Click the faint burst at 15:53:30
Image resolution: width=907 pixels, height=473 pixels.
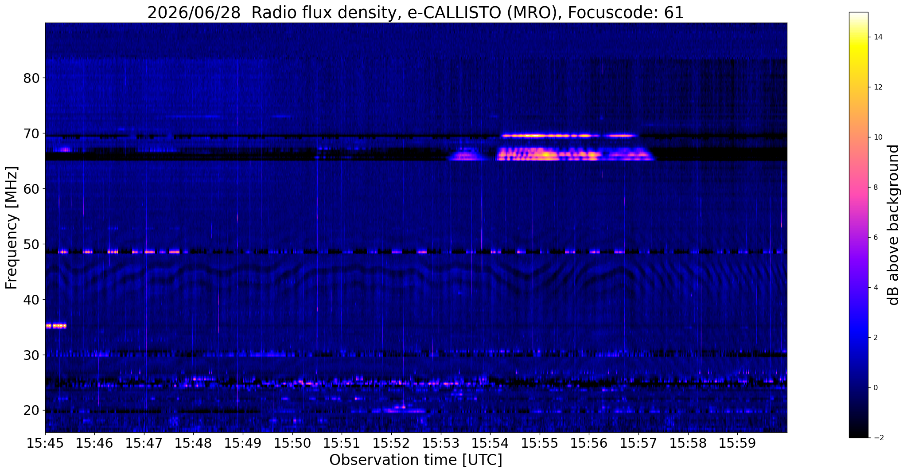(465, 156)
